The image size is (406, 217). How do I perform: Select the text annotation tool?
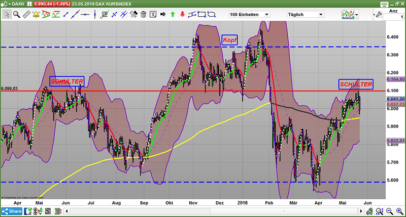(153, 15)
